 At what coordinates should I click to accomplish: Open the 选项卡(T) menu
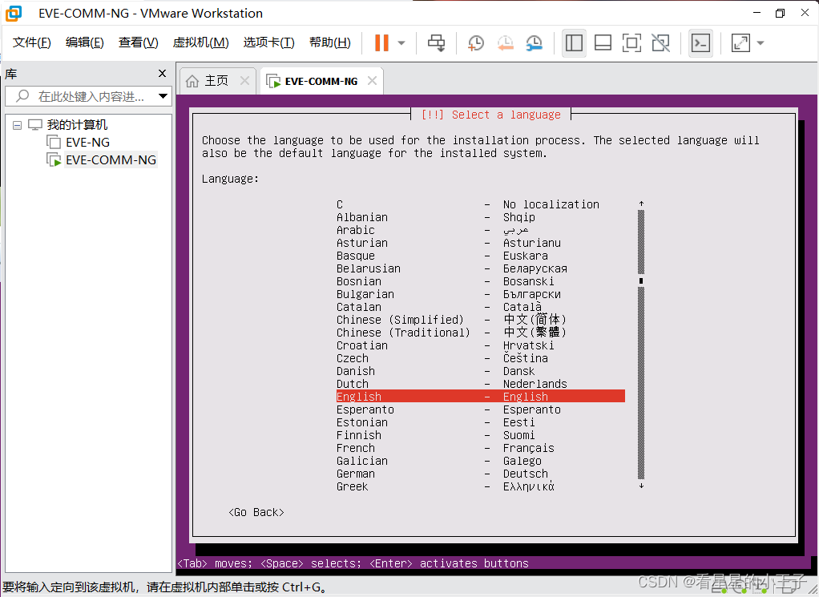point(268,42)
